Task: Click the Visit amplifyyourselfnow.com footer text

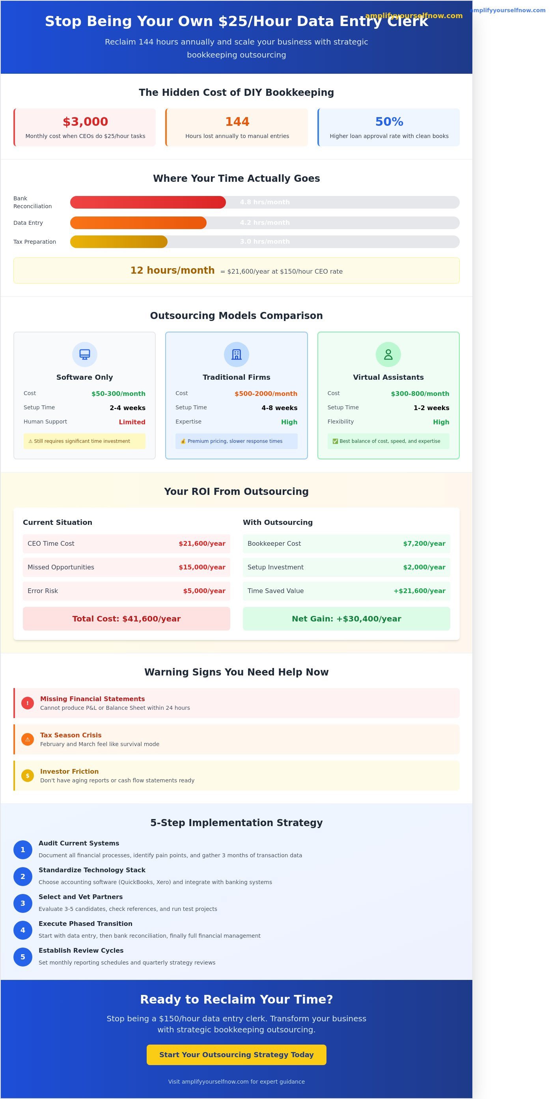Action: point(236,1082)
